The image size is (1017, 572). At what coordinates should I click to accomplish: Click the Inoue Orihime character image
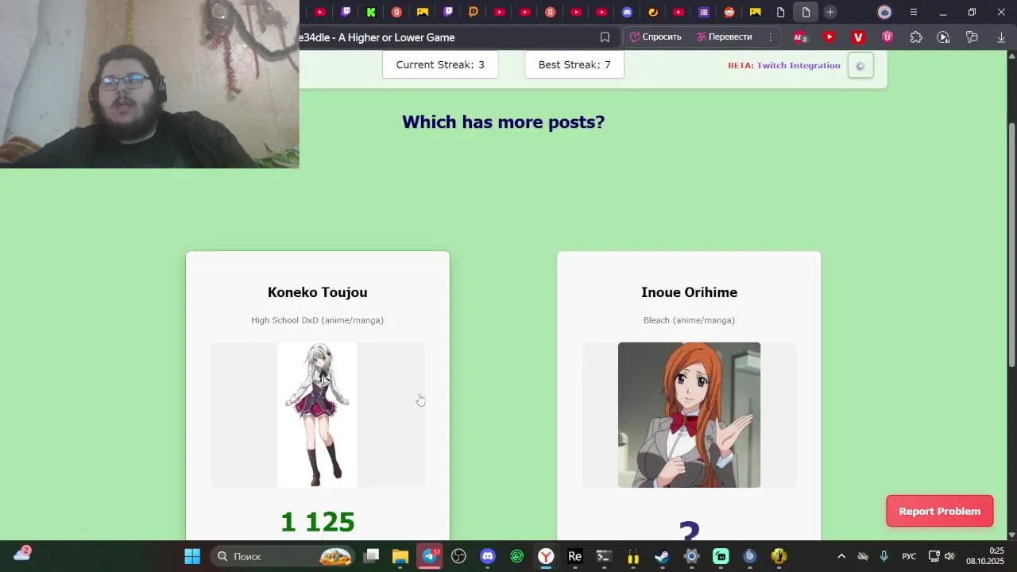(689, 415)
